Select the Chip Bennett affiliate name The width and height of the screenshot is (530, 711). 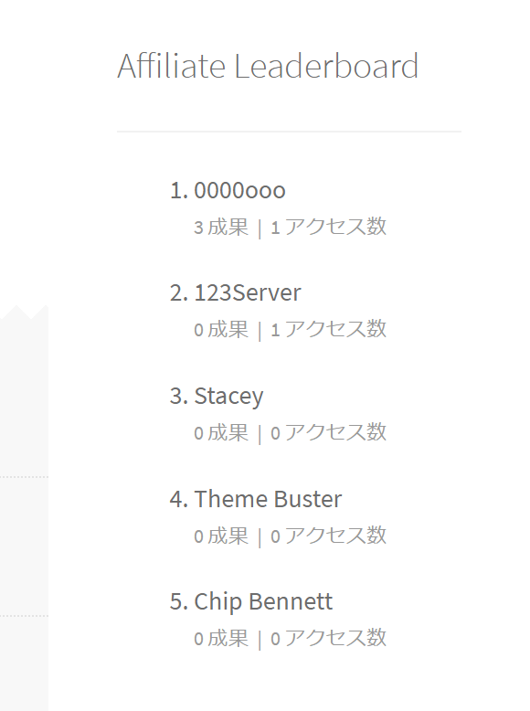click(x=263, y=601)
